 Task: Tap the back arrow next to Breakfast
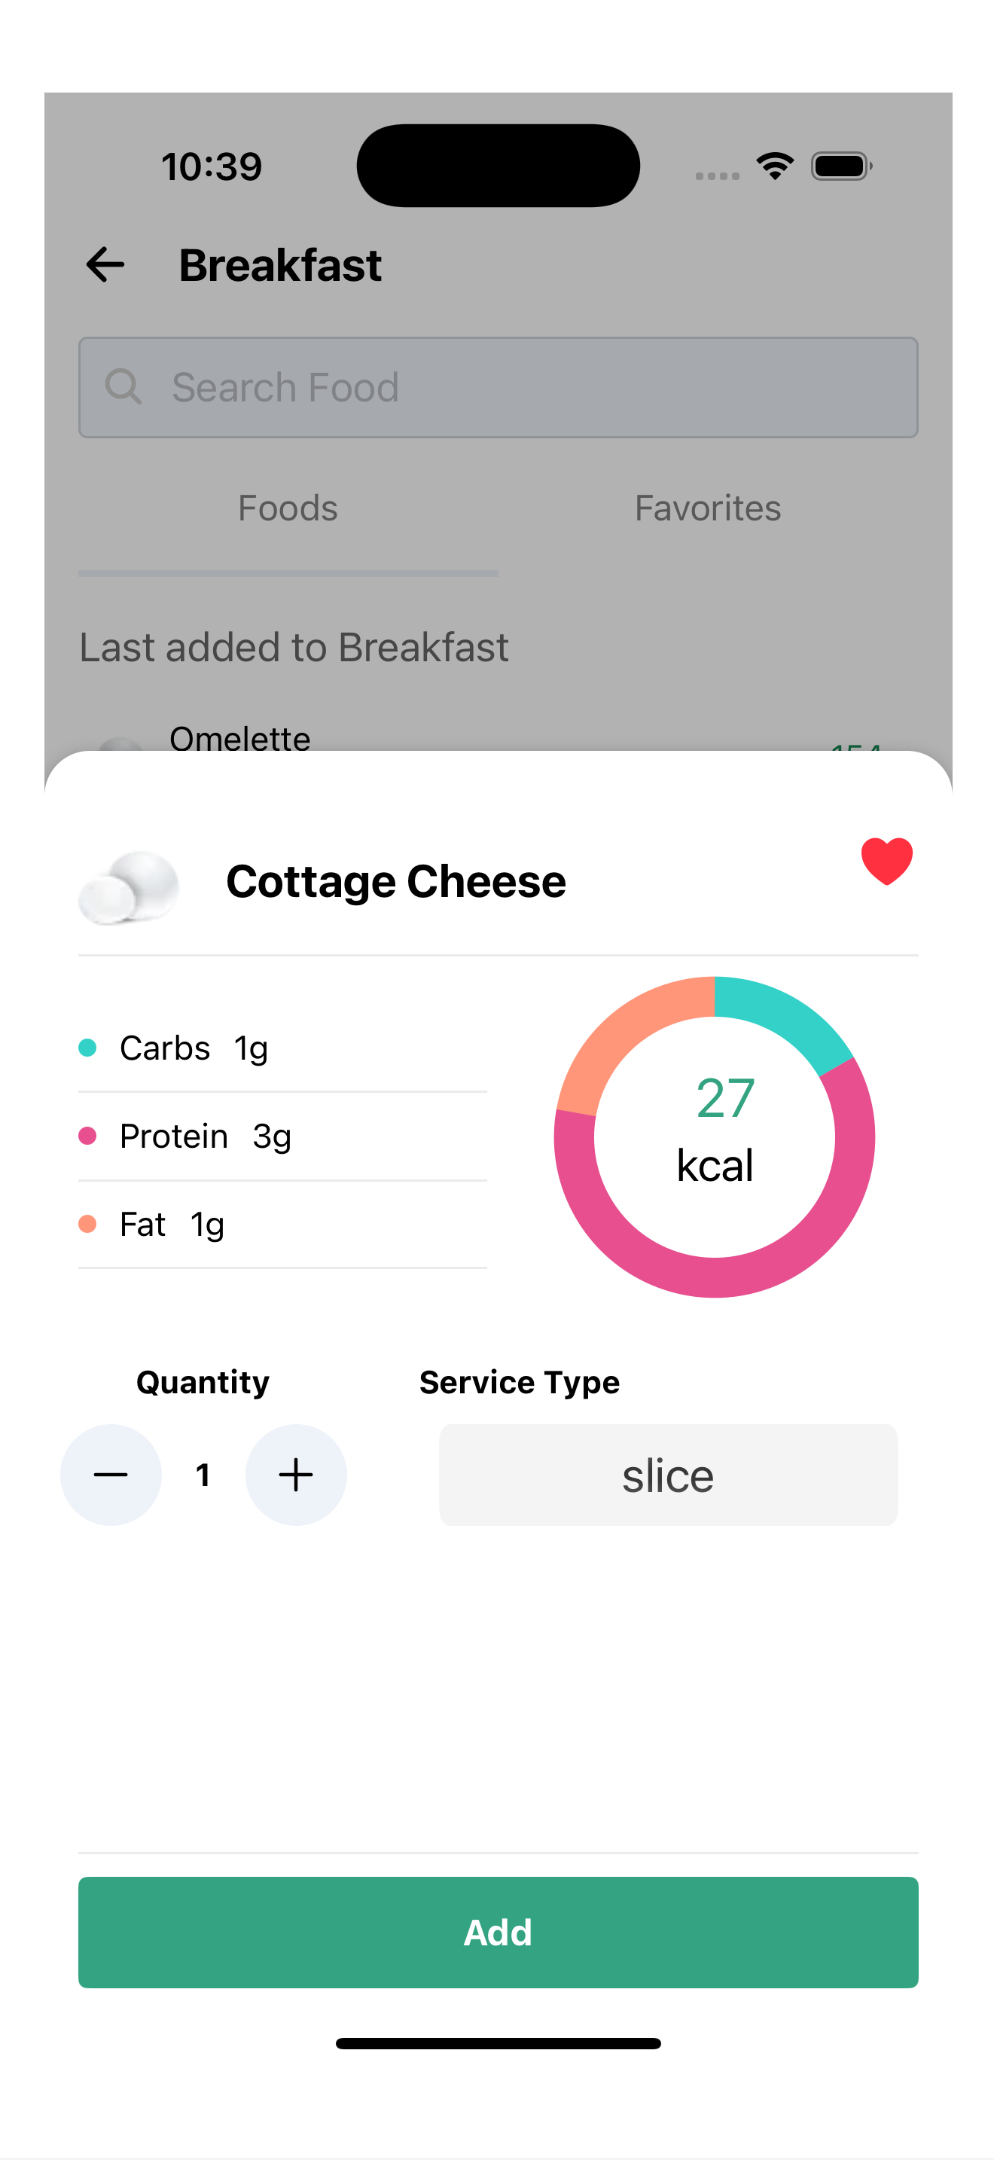(105, 265)
